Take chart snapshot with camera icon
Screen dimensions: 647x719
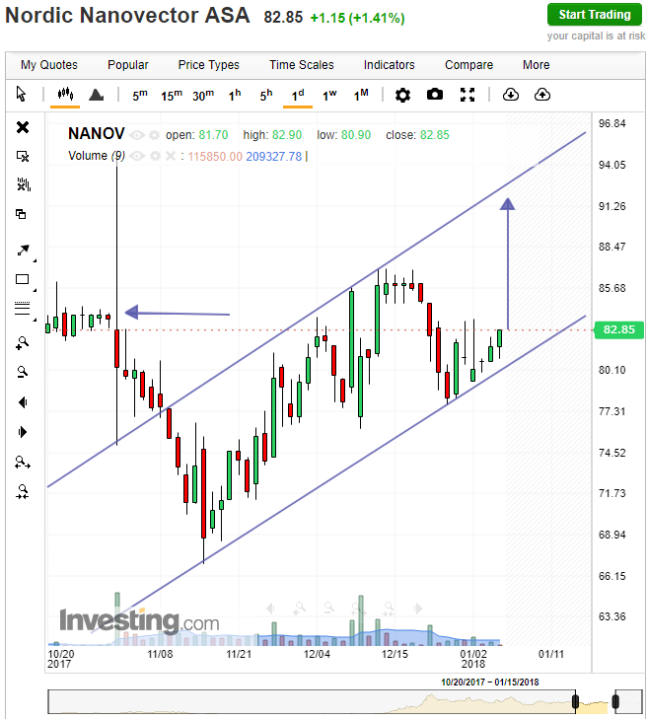(435, 95)
